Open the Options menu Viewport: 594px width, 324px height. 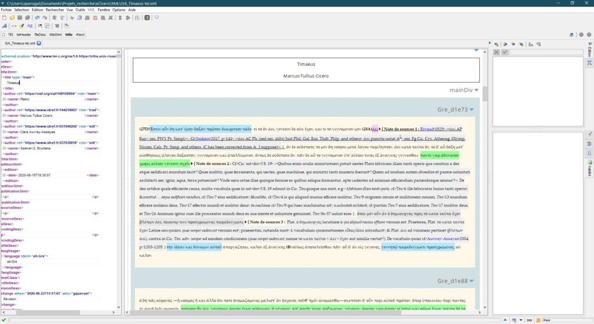[x=118, y=10]
